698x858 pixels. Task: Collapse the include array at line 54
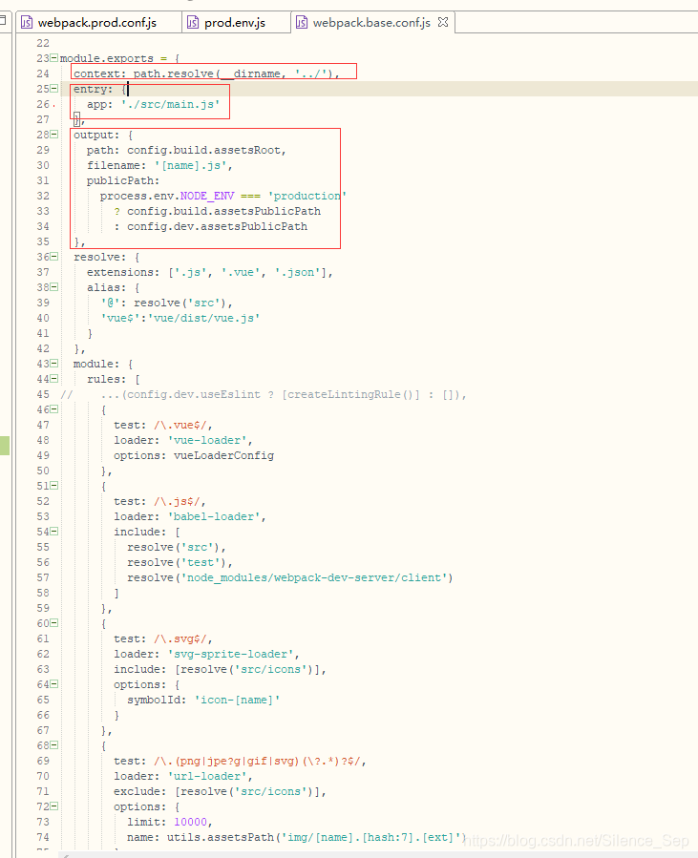(x=54, y=532)
